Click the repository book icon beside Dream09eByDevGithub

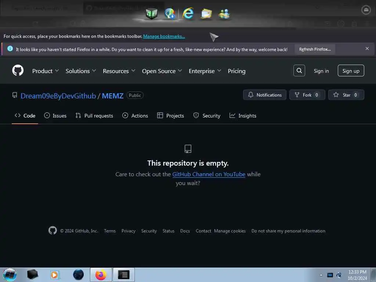click(x=15, y=95)
